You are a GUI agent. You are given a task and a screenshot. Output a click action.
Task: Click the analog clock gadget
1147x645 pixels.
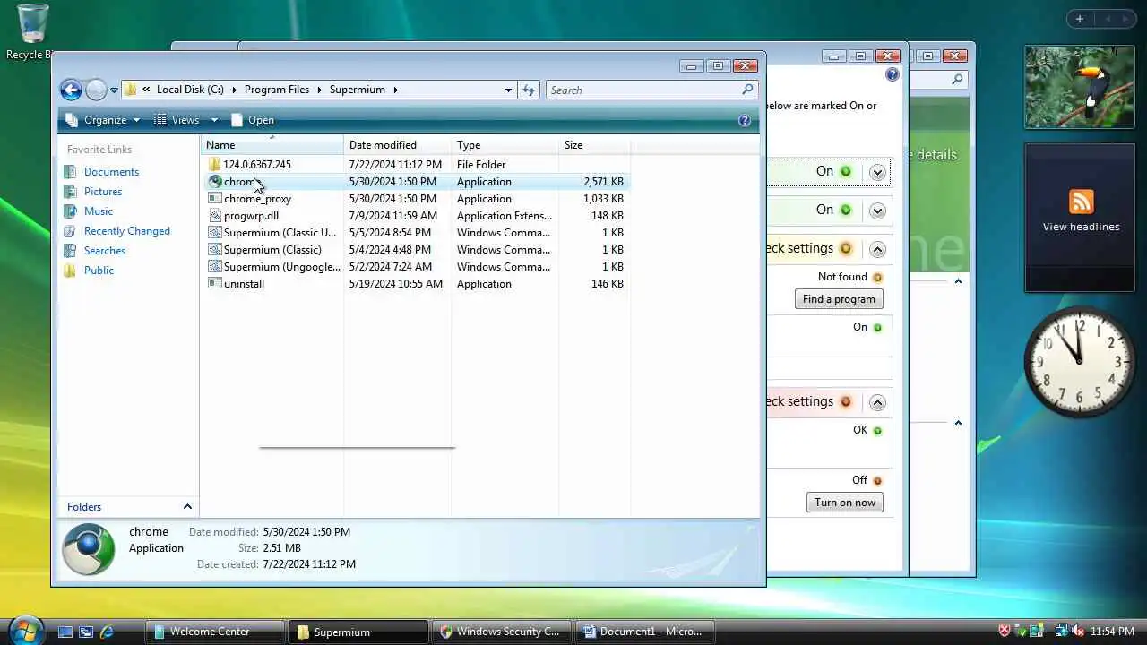pos(1079,363)
